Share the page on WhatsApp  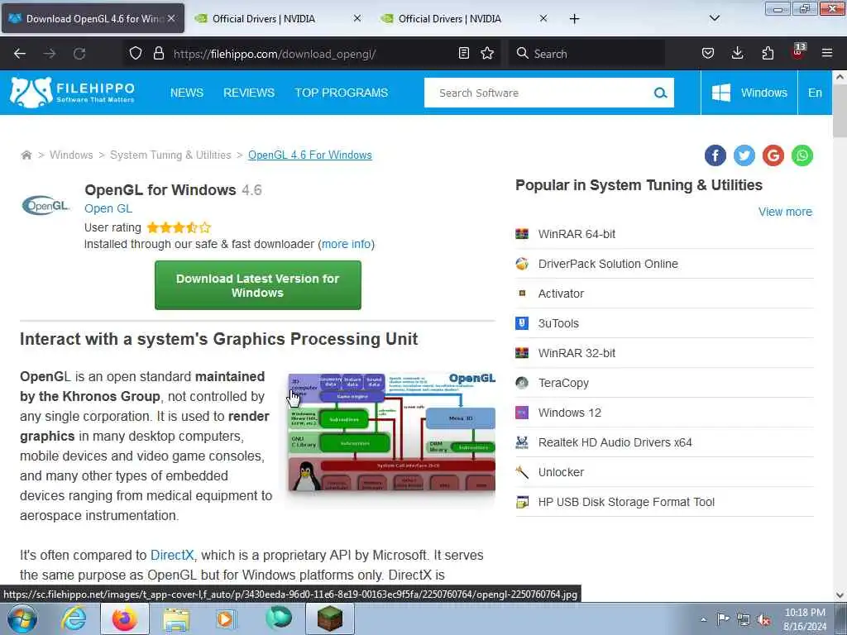pos(802,155)
